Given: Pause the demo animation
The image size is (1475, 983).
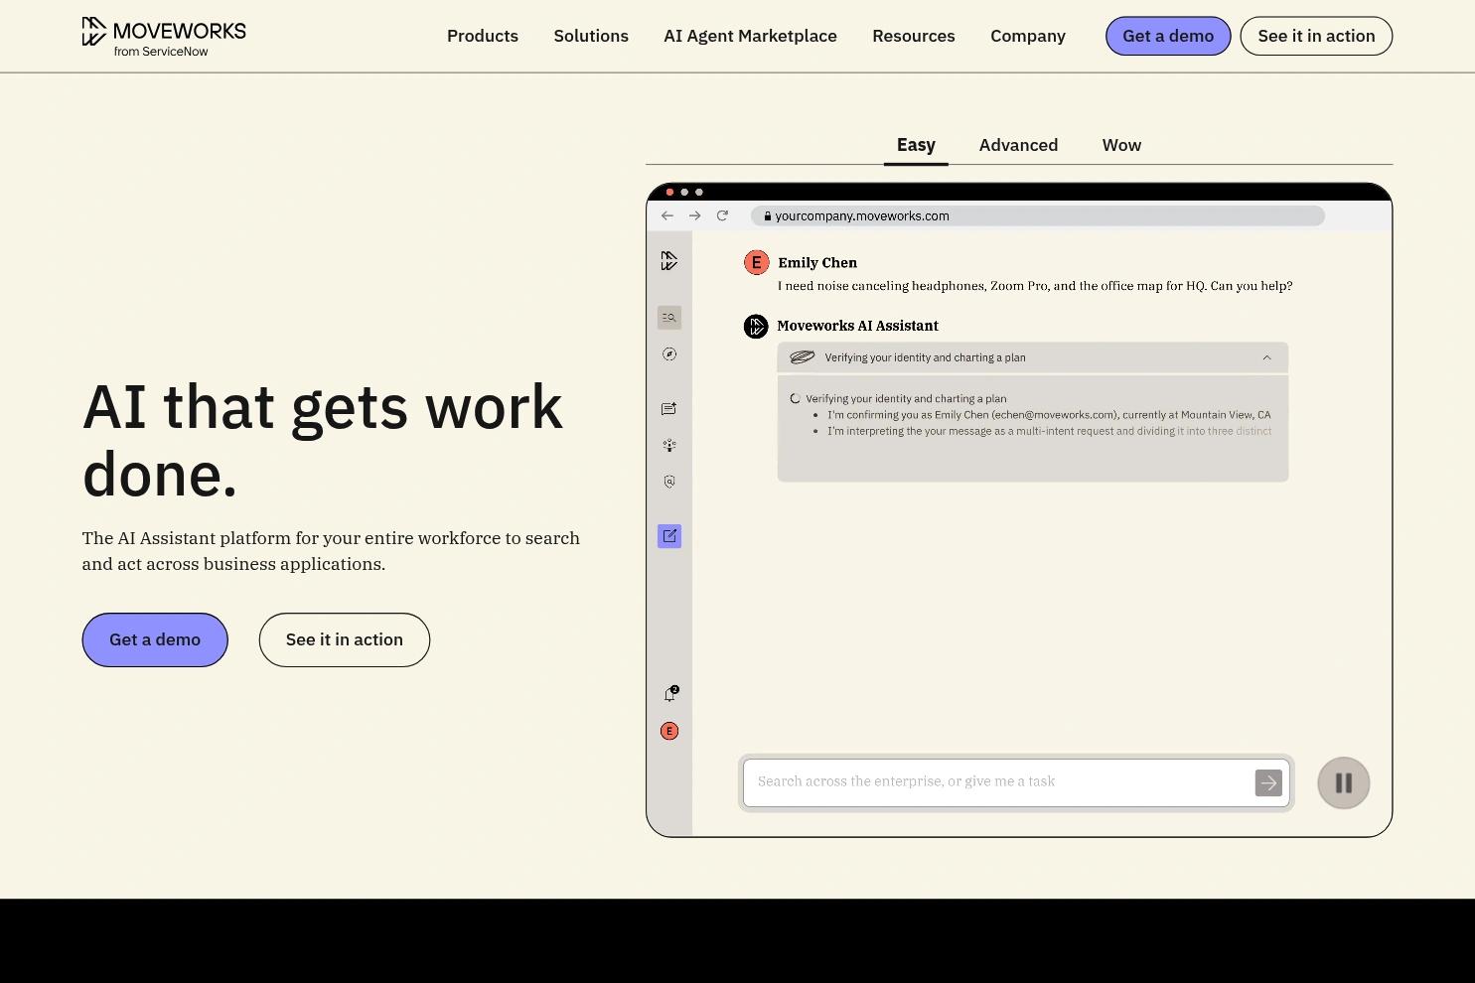Looking at the screenshot, I should pyautogui.click(x=1344, y=783).
